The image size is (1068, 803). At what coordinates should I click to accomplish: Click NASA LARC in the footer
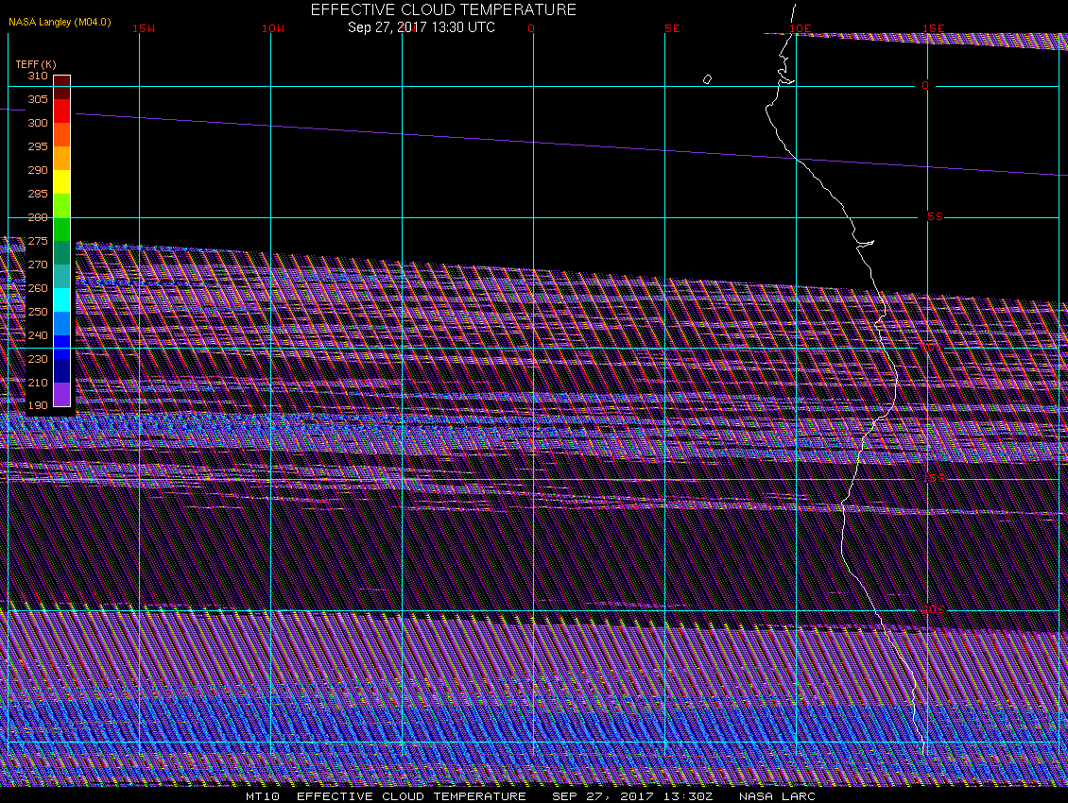[777, 796]
